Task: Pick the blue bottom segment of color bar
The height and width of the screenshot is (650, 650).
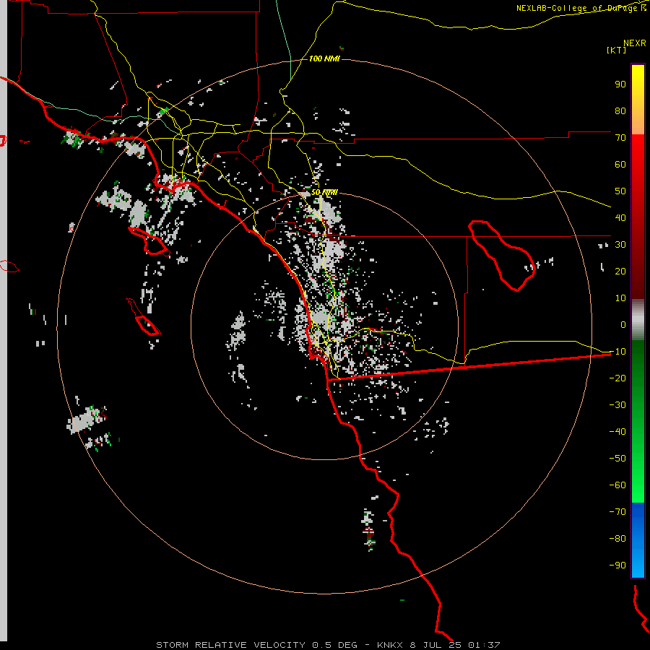Action: point(638,540)
